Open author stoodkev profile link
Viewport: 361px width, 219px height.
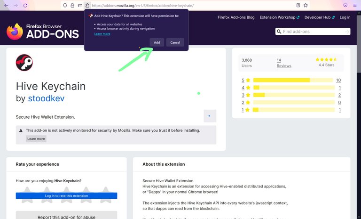46,98
